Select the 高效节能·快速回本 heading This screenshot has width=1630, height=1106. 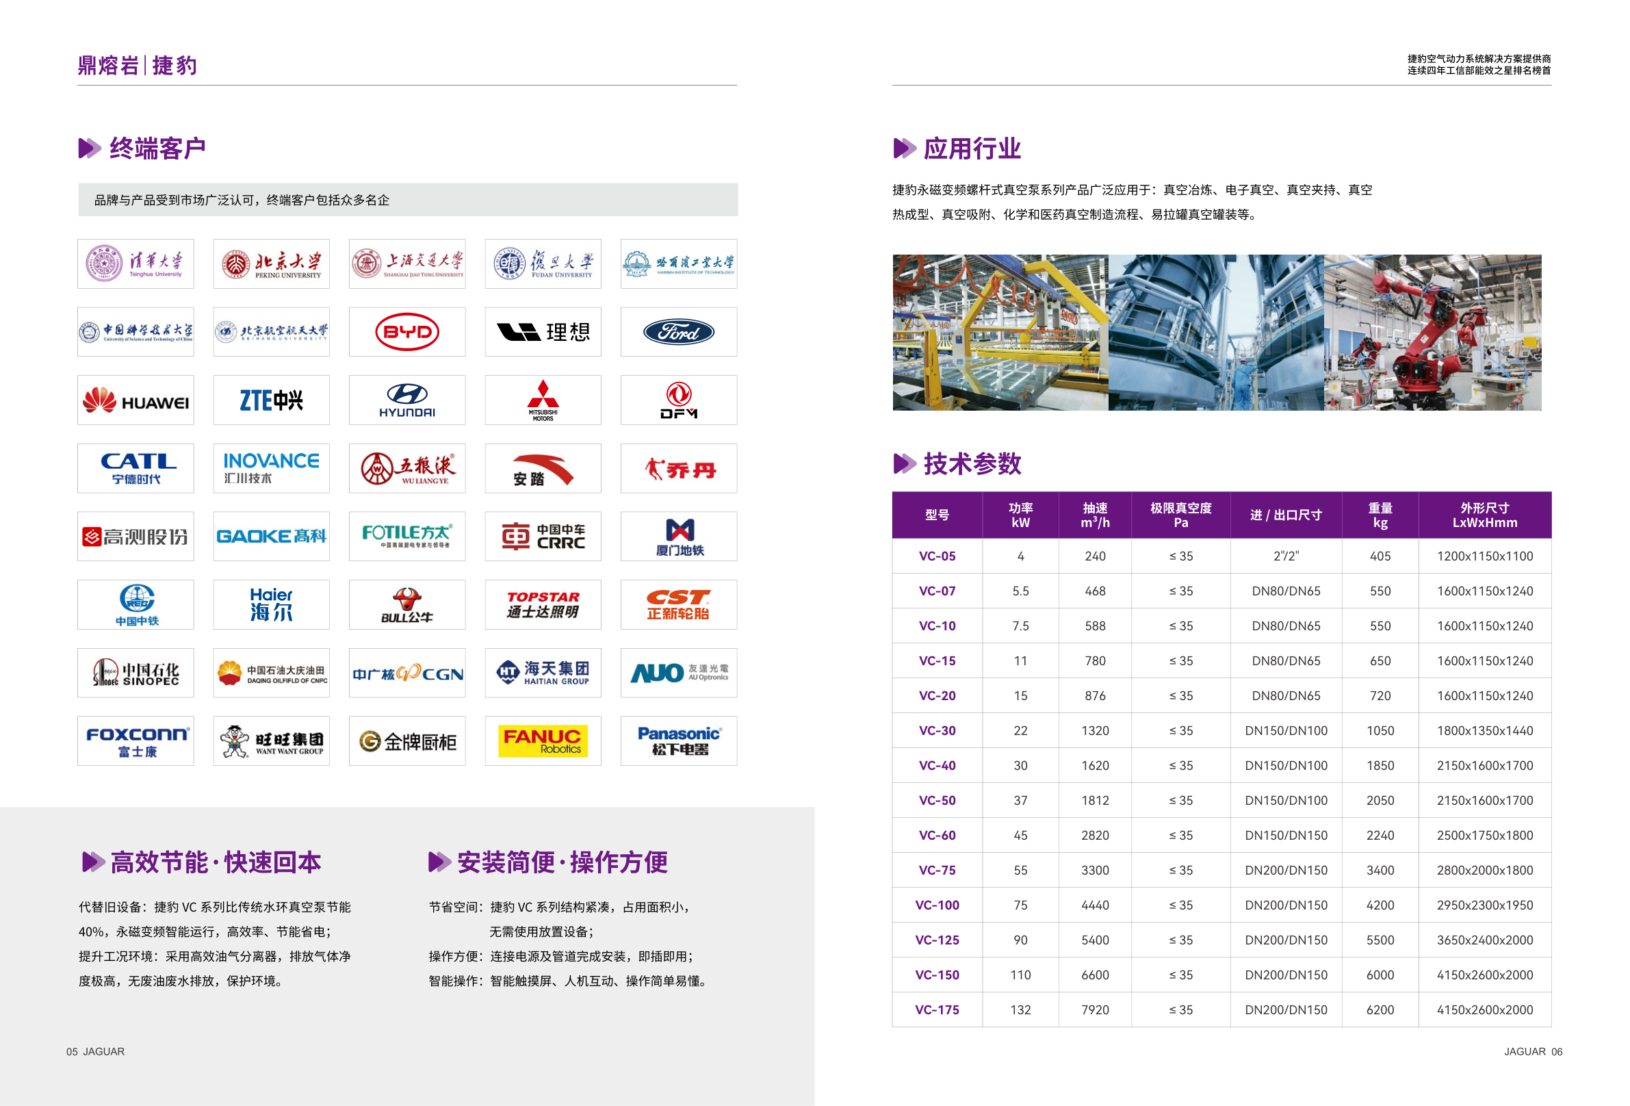pos(216,862)
